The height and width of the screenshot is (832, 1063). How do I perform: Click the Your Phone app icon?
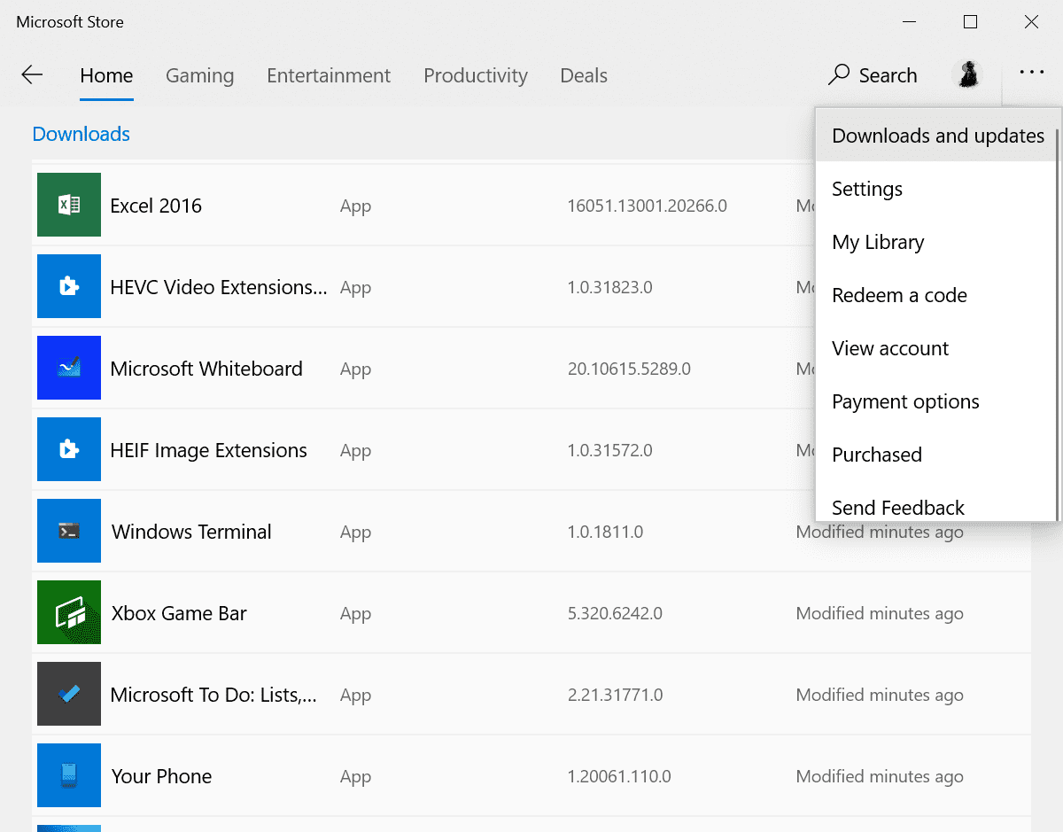pos(69,775)
